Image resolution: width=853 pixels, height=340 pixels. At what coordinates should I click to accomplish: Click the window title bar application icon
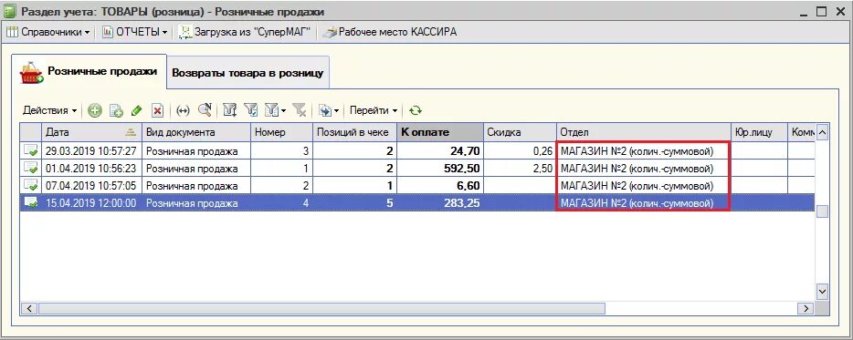10,12
